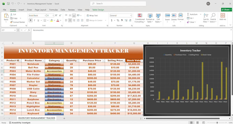Apply the Comma Style icon
This screenshot has height=124, width=233.
click(122, 20)
